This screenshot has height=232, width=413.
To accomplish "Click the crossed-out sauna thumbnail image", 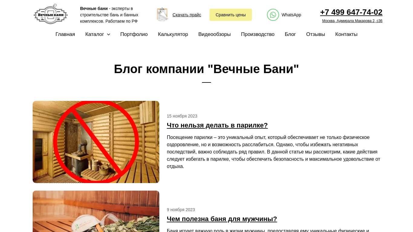I will coord(96,142).
